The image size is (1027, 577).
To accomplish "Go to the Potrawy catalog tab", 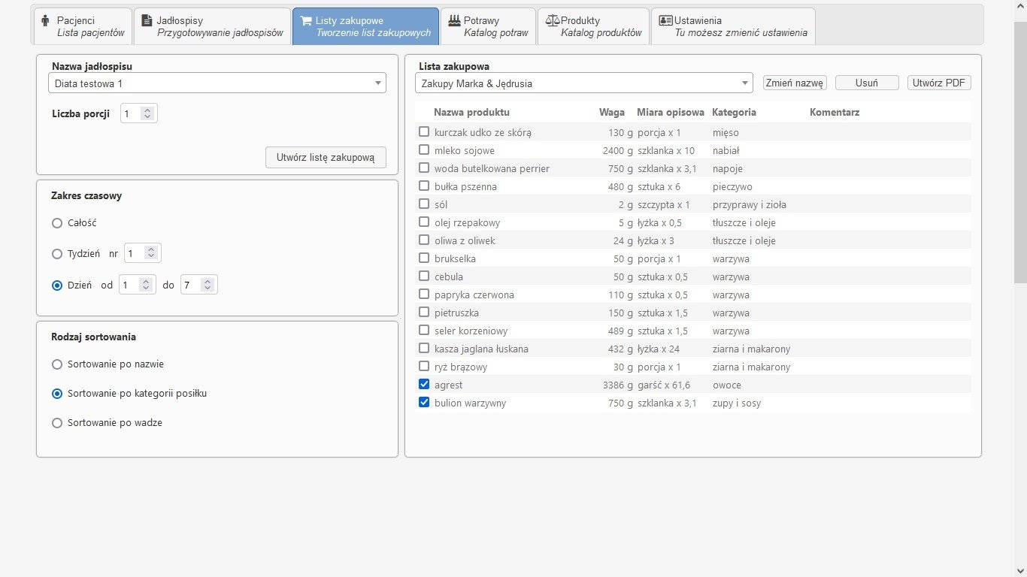I will (x=489, y=26).
